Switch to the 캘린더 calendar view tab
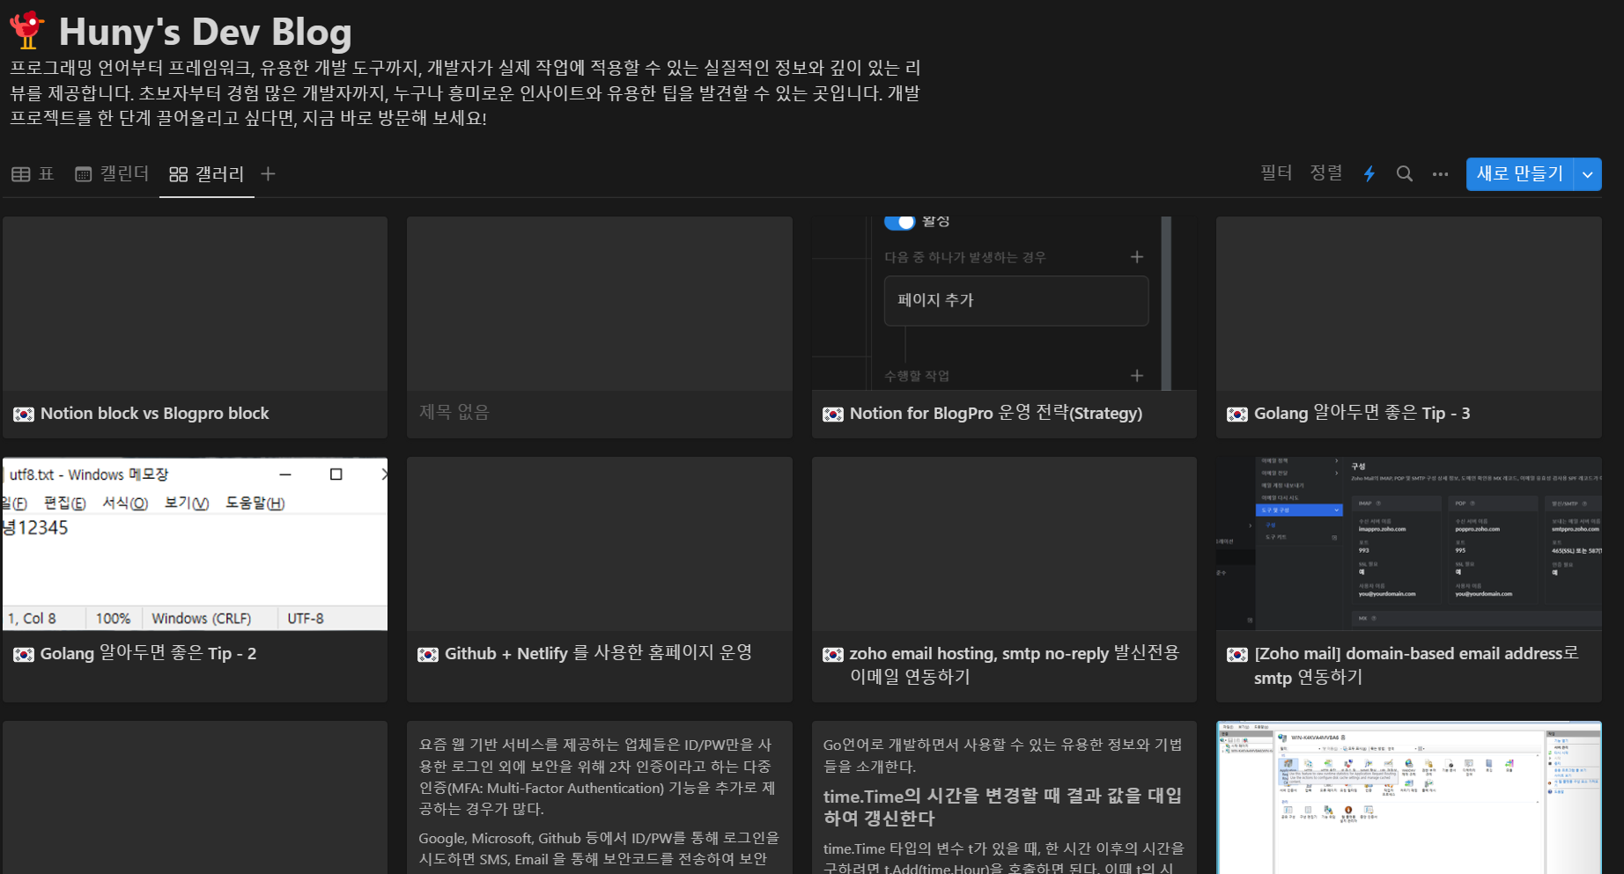 [112, 174]
